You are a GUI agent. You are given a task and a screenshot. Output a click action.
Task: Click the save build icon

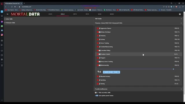180,14
